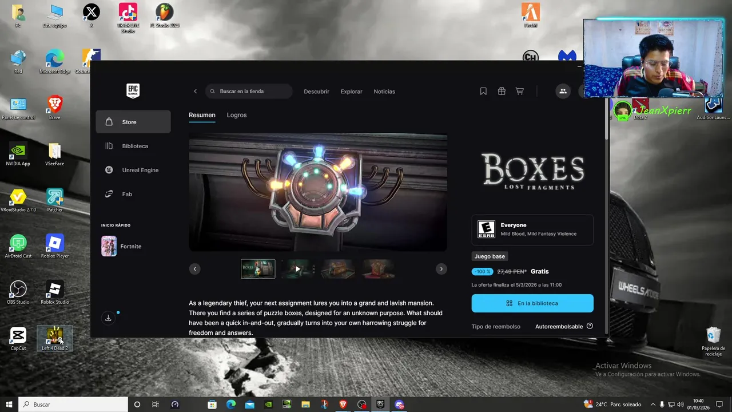Open Este equipo on the desktop

coord(55,15)
